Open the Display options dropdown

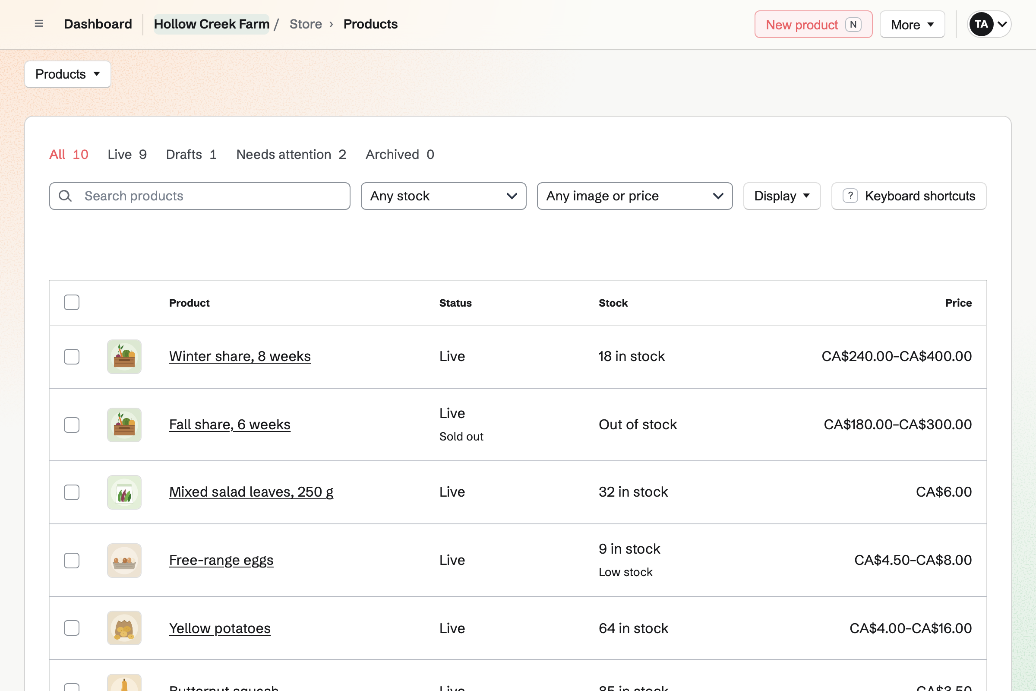(x=782, y=196)
